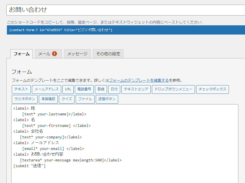Open the メッセージ tab

(x=77, y=54)
